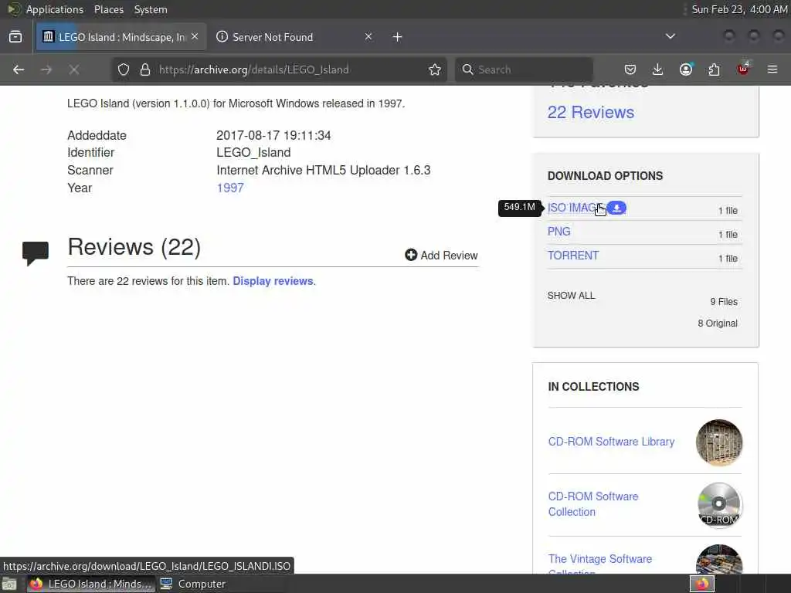This screenshot has width=791, height=593.
Task: Click the blue ISO download arrow icon
Action: pos(616,208)
